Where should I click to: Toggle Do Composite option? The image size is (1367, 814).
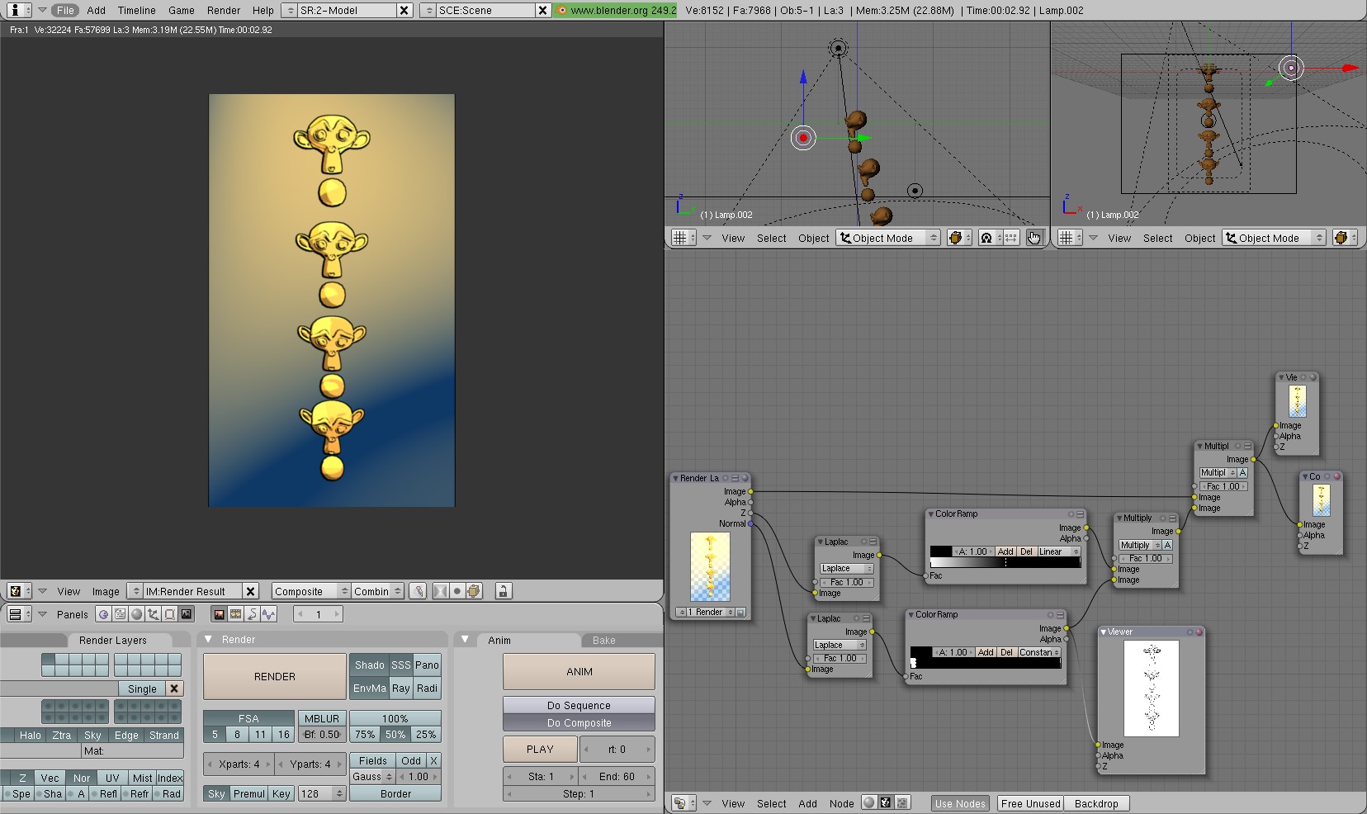[579, 722]
